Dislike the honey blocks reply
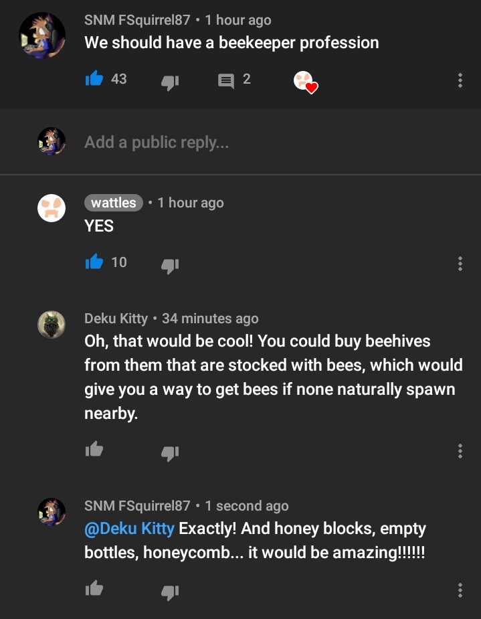The height and width of the screenshot is (619, 481). (170, 592)
